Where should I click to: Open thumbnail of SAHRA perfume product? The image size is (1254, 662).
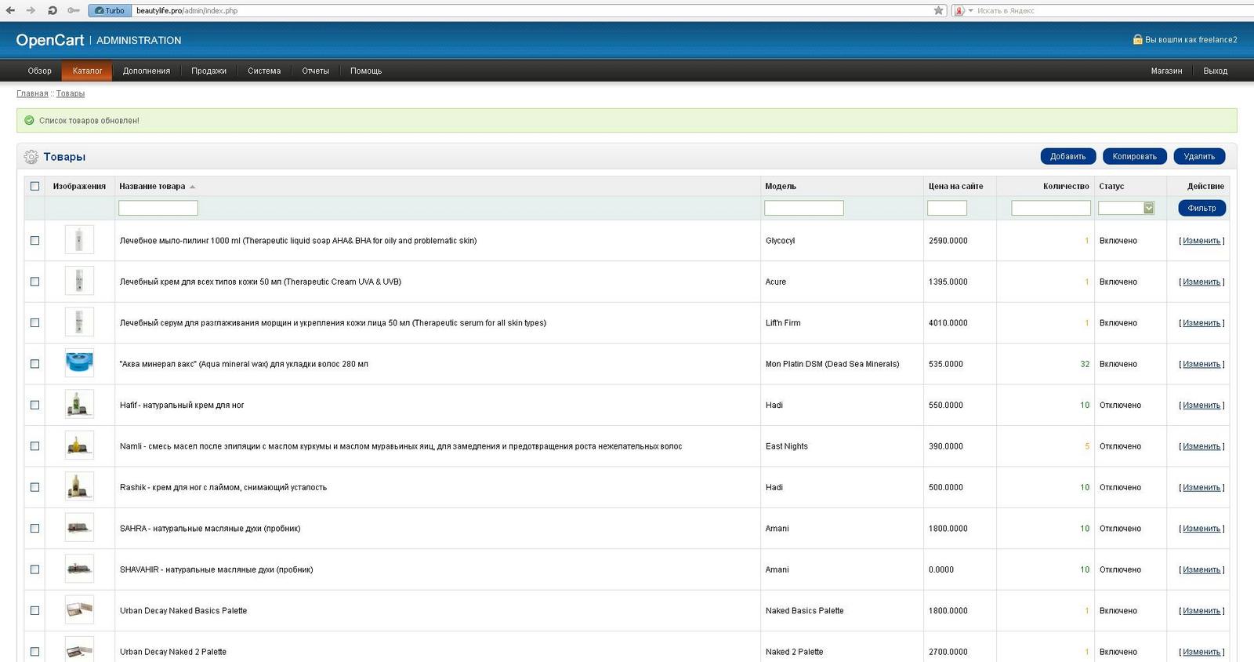[79, 528]
